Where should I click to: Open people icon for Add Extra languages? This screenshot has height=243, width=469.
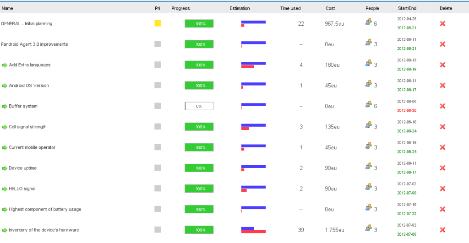click(x=369, y=63)
